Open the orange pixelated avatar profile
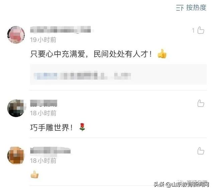214x192 pixels. click(x=16, y=156)
